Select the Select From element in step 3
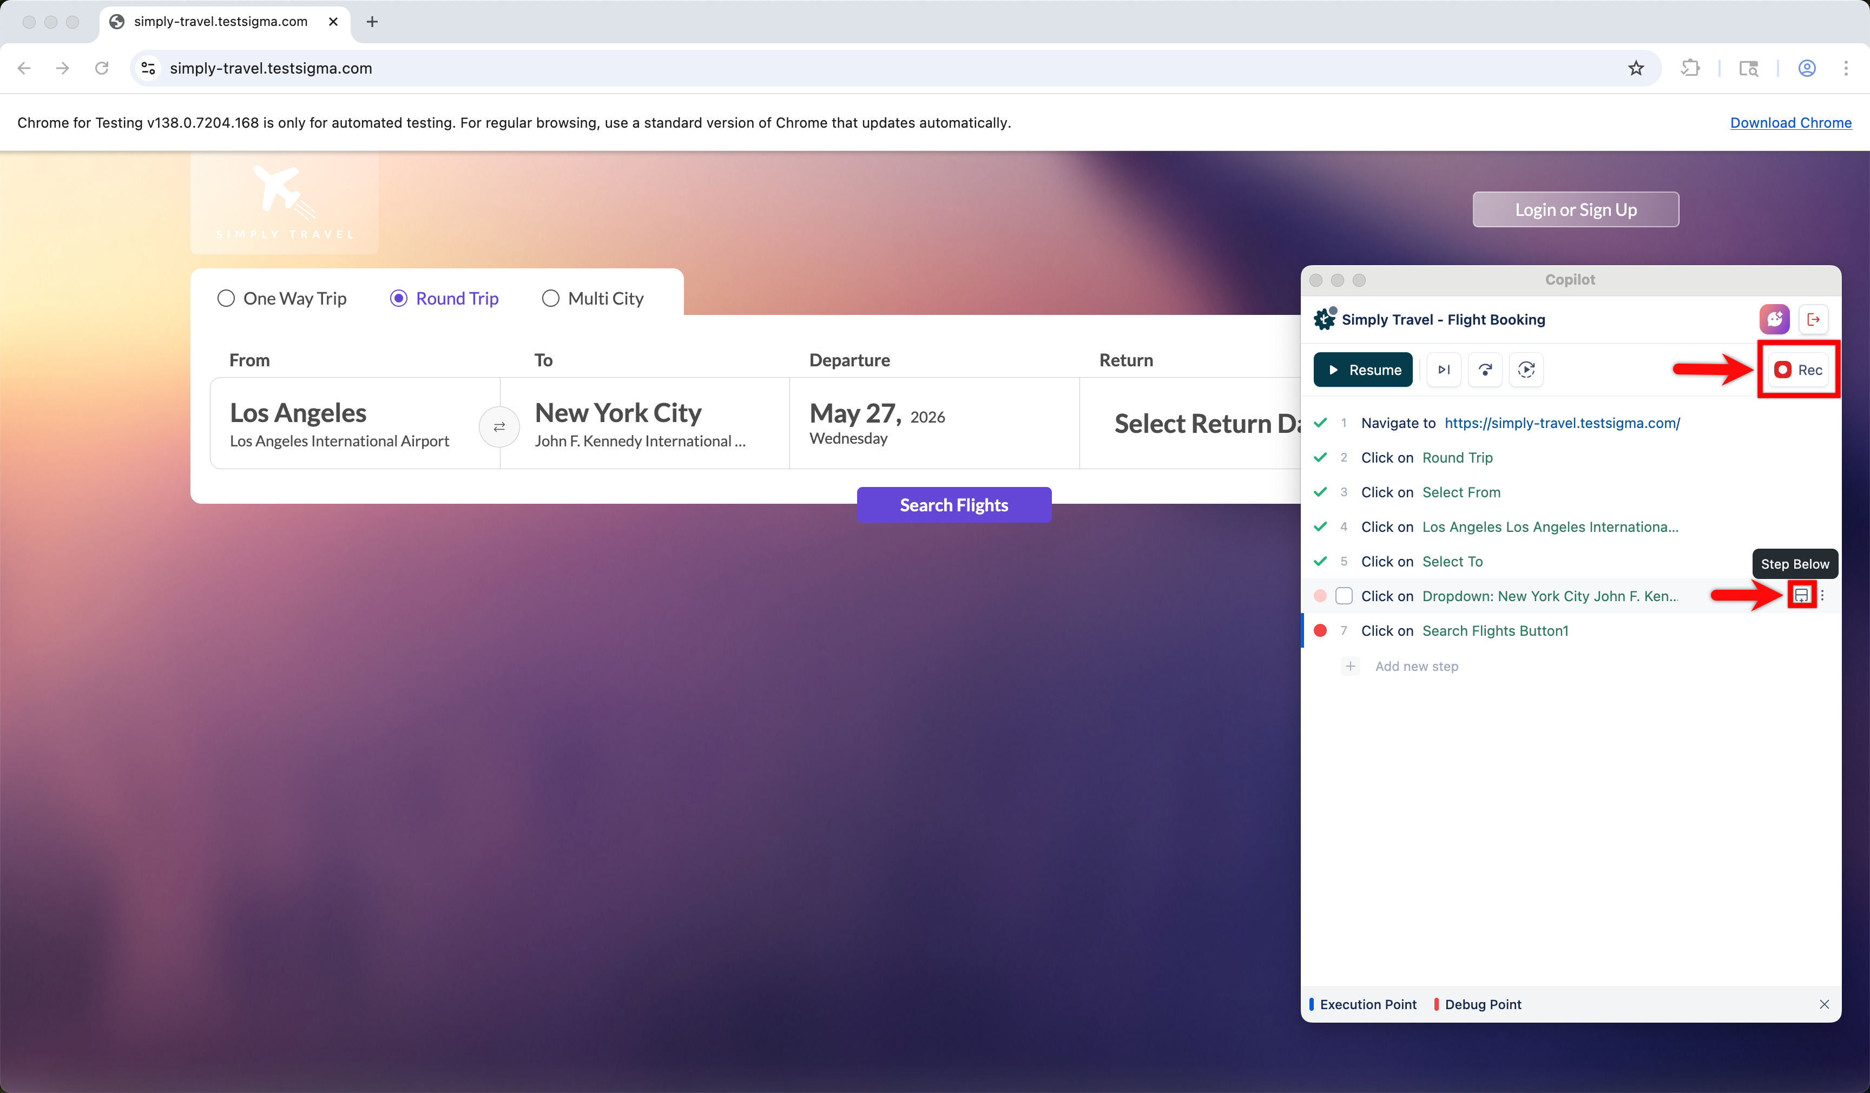The image size is (1870, 1093). pyautogui.click(x=1461, y=492)
